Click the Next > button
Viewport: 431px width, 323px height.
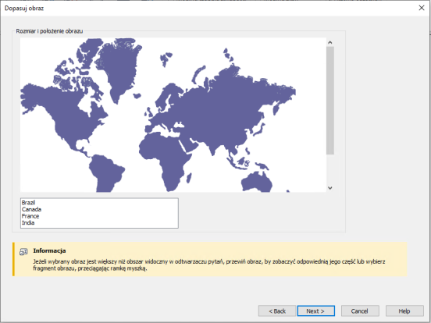click(x=315, y=311)
